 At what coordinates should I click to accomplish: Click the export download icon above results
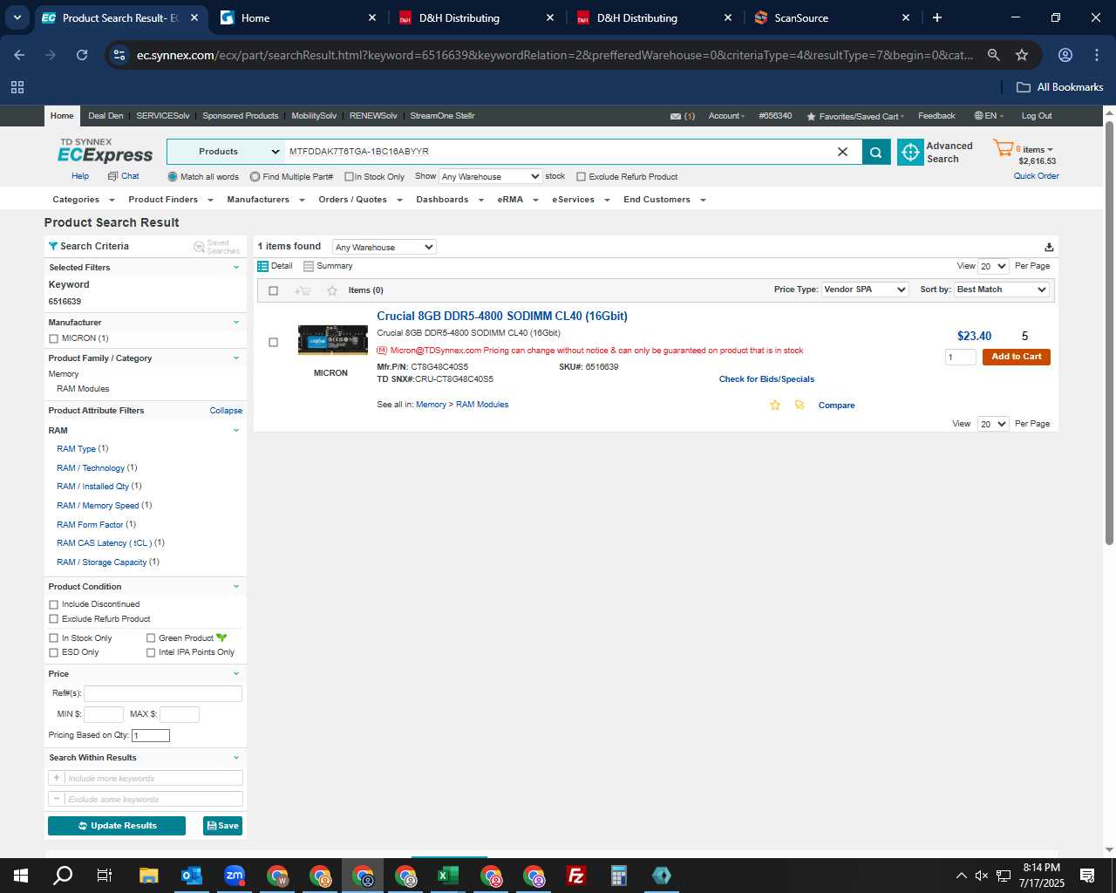tap(1049, 247)
